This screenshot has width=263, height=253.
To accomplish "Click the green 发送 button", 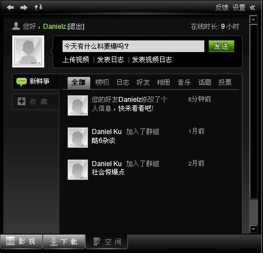I will click(221, 46).
